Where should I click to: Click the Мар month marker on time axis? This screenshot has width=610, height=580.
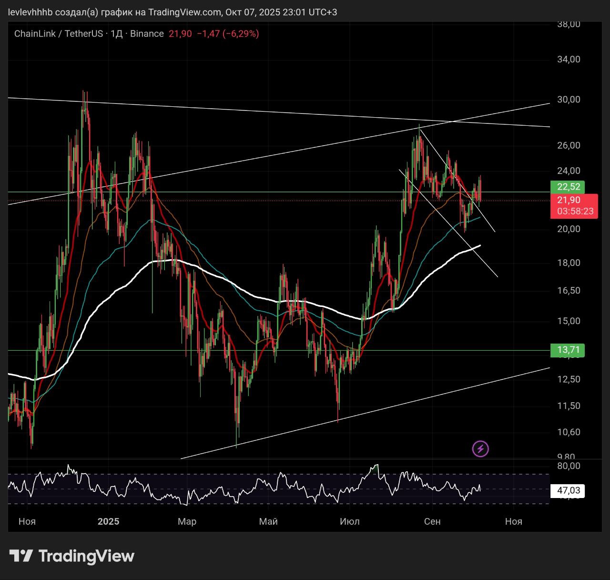click(x=187, y=521)
